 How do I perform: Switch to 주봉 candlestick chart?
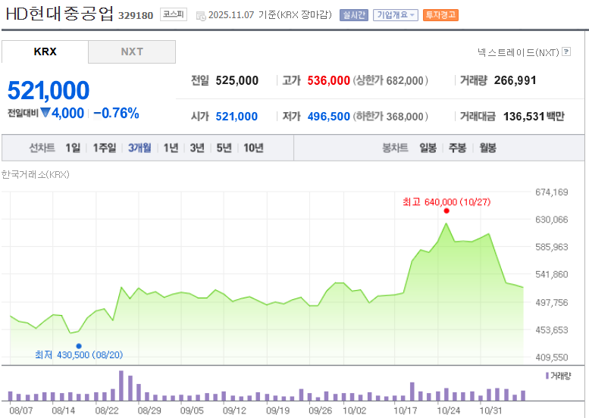click(x=458, y=148)
